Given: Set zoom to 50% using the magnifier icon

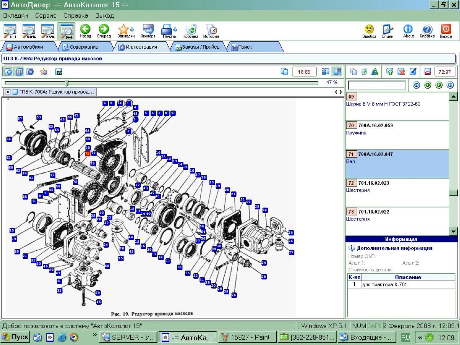Looking at the screenshot, I should (29, 31).
